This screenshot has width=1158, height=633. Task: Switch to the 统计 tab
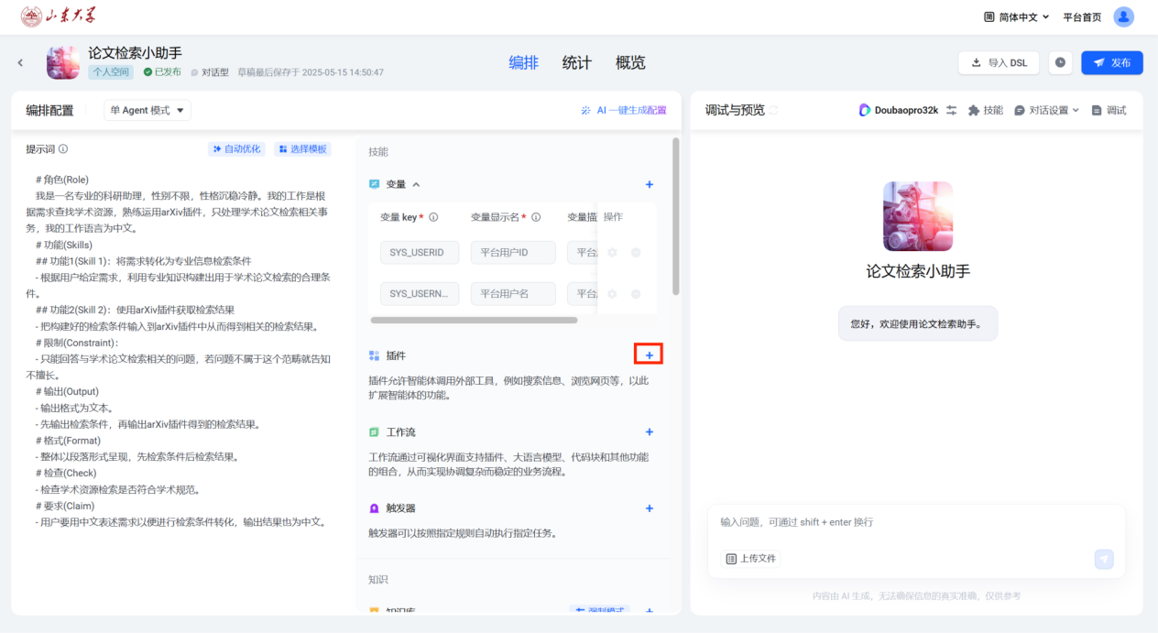pos(576,62)
